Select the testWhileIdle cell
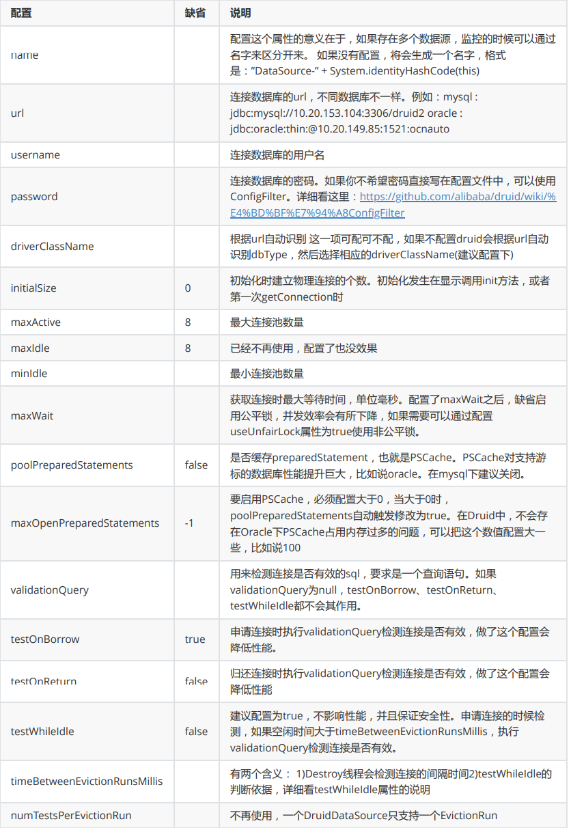This screenshot has height=828, width=571. pyautogui.click(x=87, y=731)
